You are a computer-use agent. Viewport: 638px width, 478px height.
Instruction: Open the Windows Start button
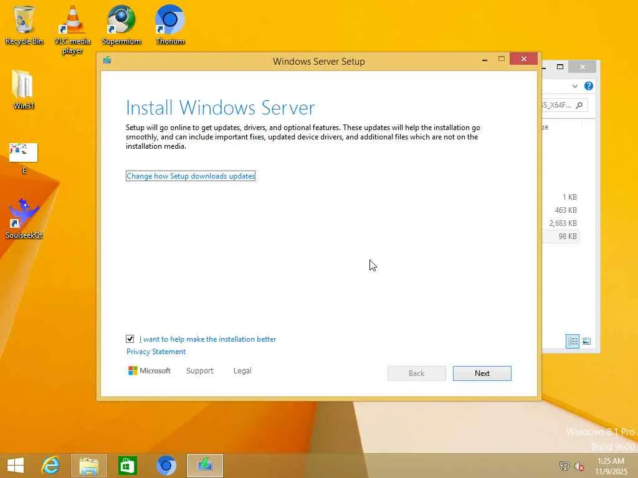[16, 466]
